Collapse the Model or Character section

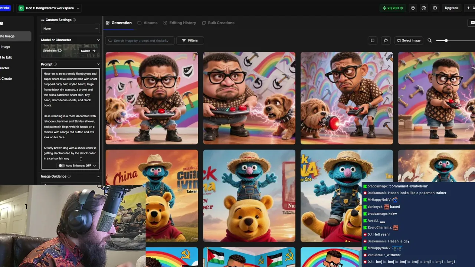[x=98, y=40]
